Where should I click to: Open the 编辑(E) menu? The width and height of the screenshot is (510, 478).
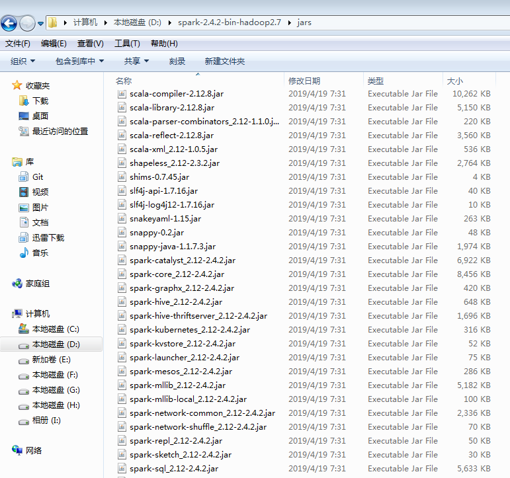coord(54,44)
